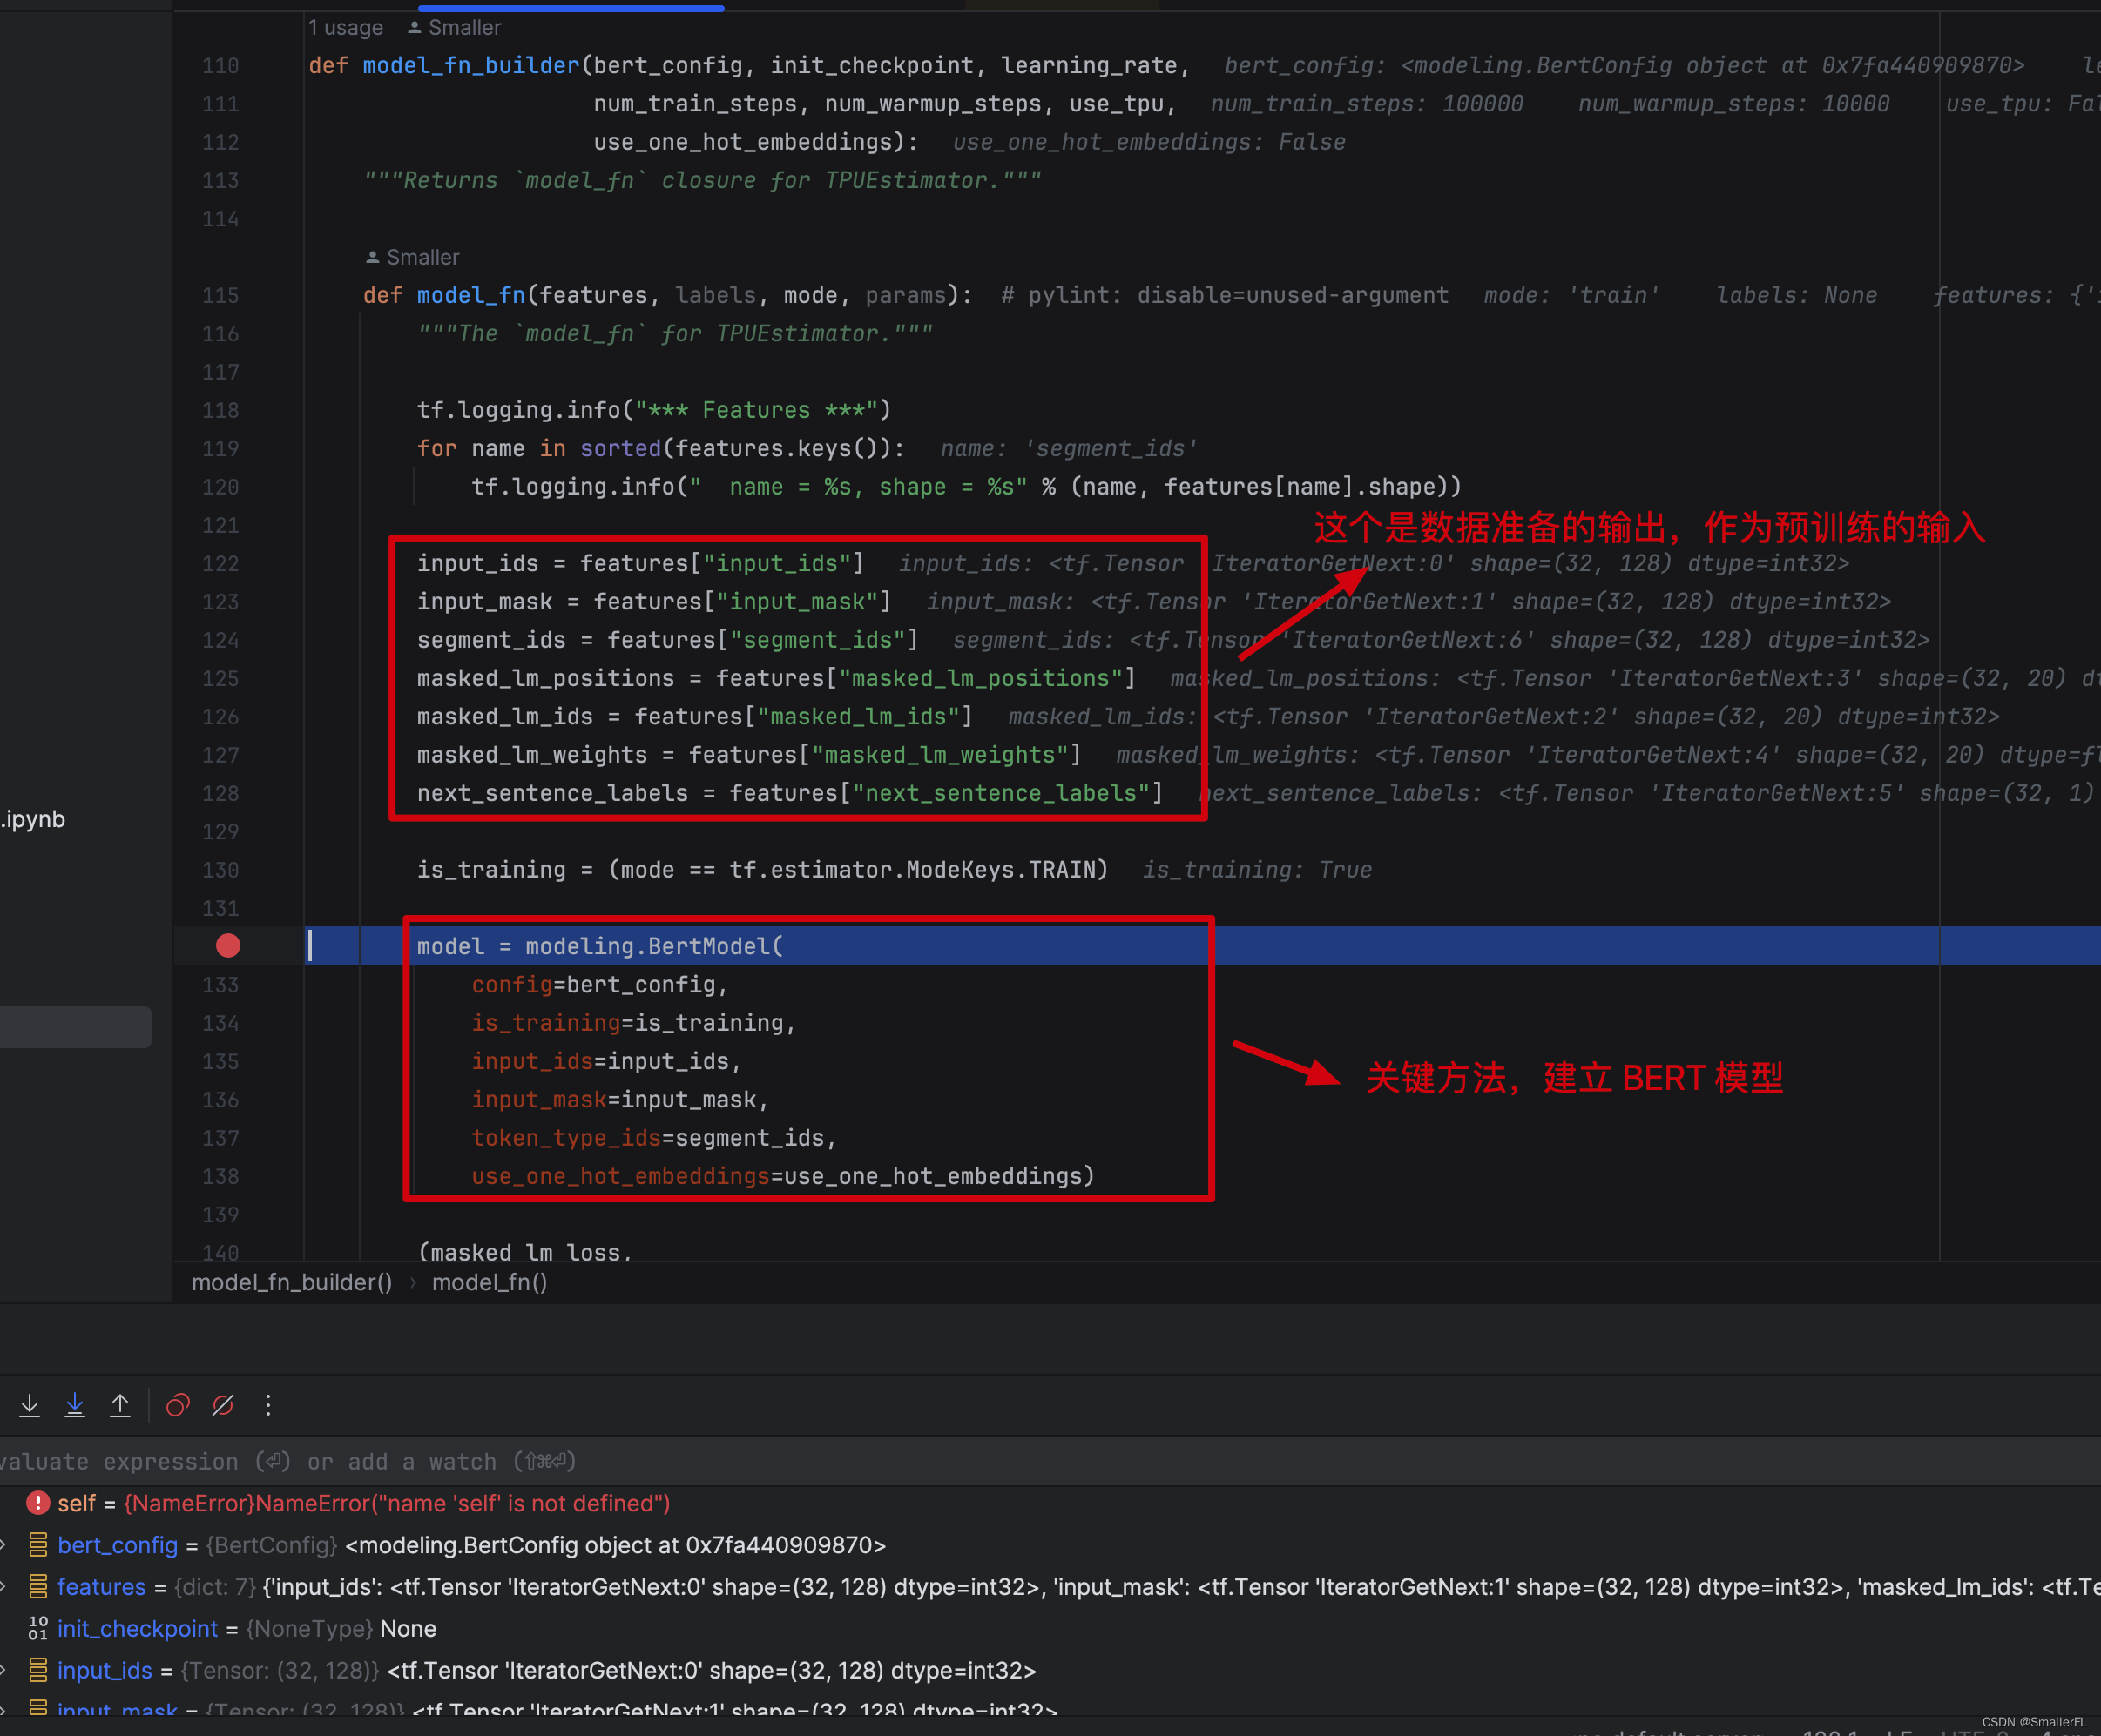The width and height of the screenshot is (2101, 1736).
Task: Toggle the breakpoint at BertModel line
Action: 228,946
